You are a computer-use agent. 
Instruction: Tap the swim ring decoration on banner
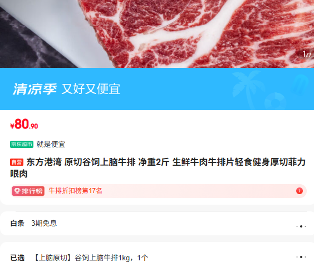276,101
